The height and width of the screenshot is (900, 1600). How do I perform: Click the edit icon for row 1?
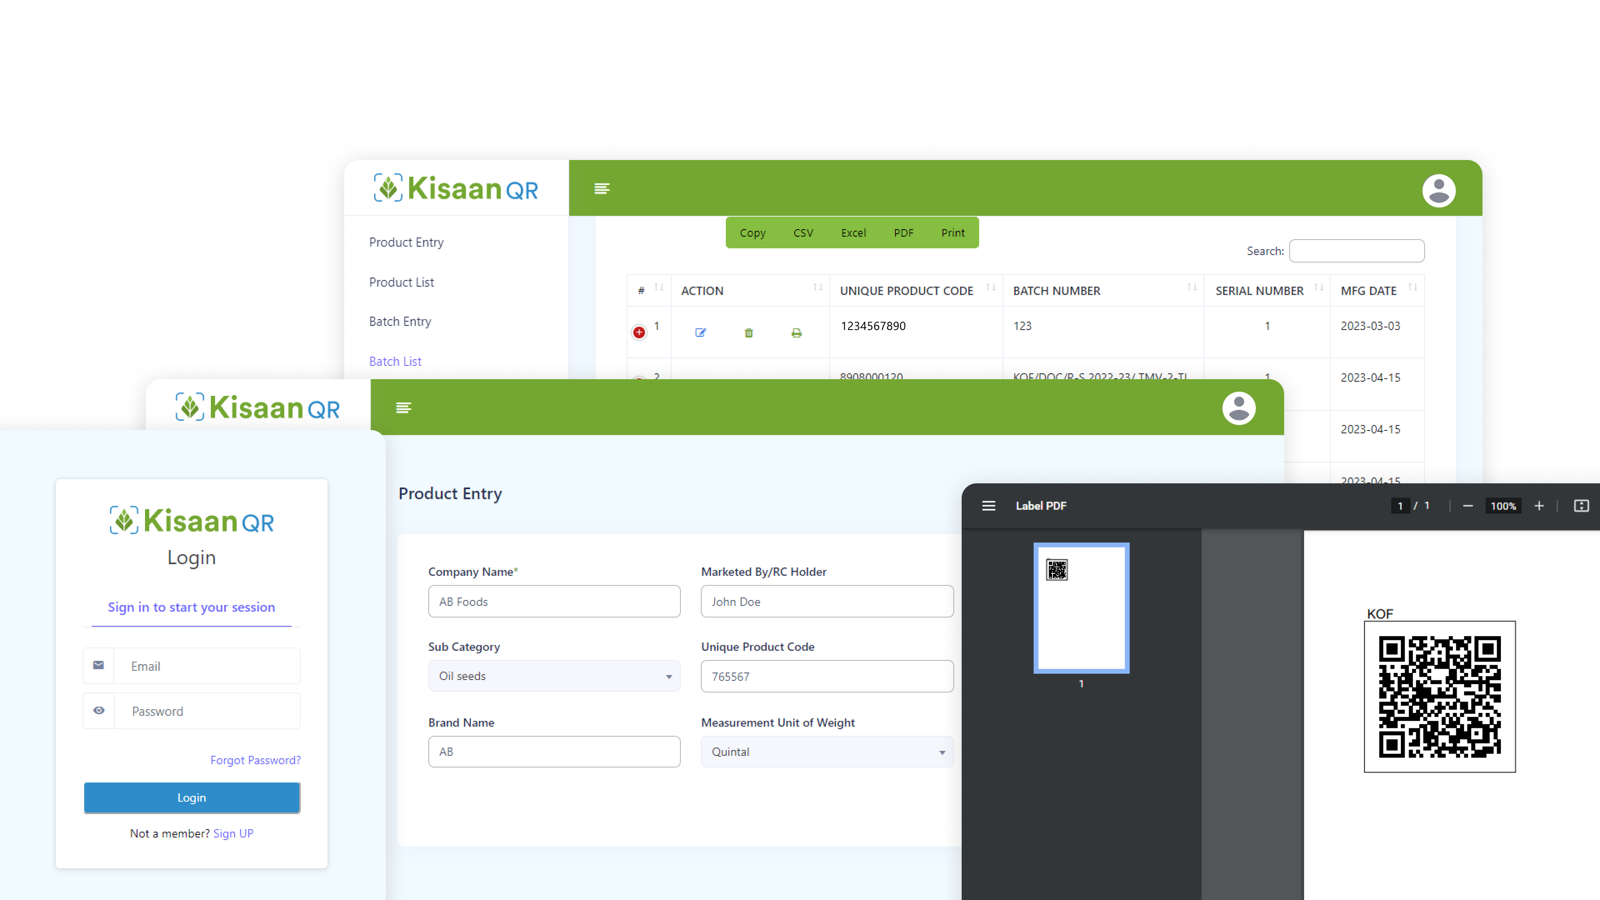[x=700, y=333]
